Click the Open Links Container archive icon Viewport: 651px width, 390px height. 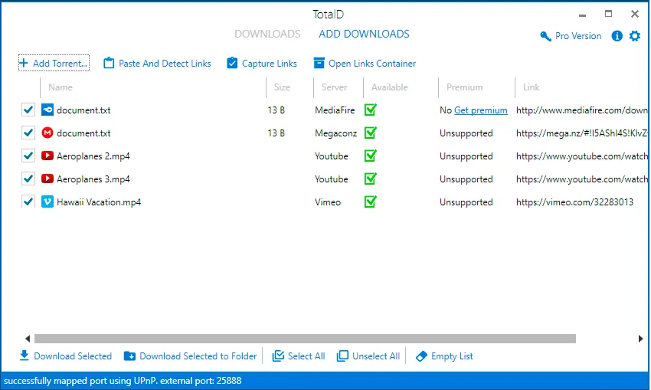tap(319, 63)
